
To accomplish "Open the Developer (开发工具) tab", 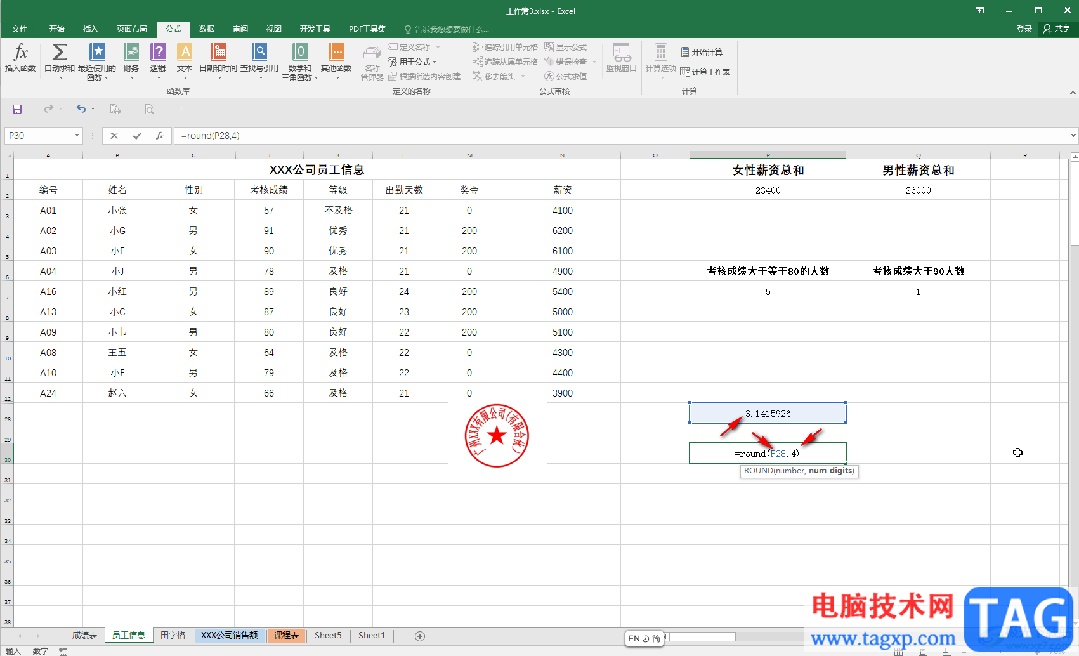I will [x=315, y=29].
